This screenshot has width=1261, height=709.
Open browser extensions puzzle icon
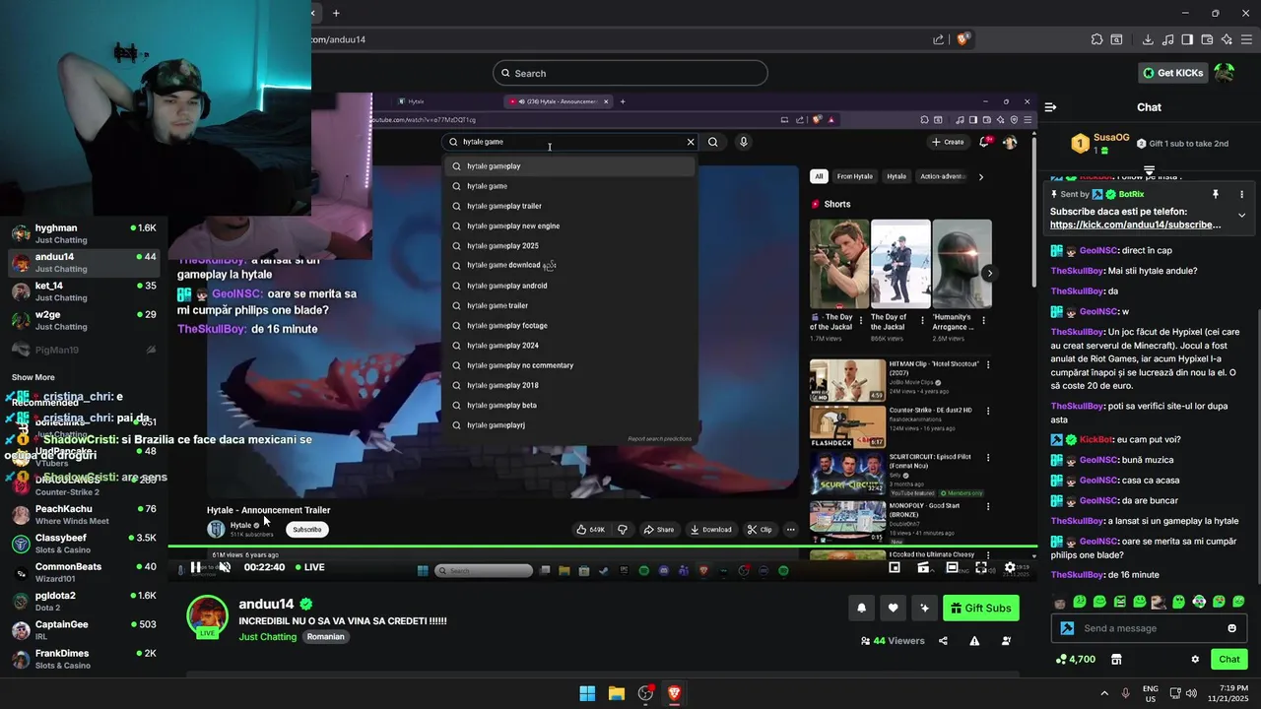pyautogui.click(x=1096, y=39)
